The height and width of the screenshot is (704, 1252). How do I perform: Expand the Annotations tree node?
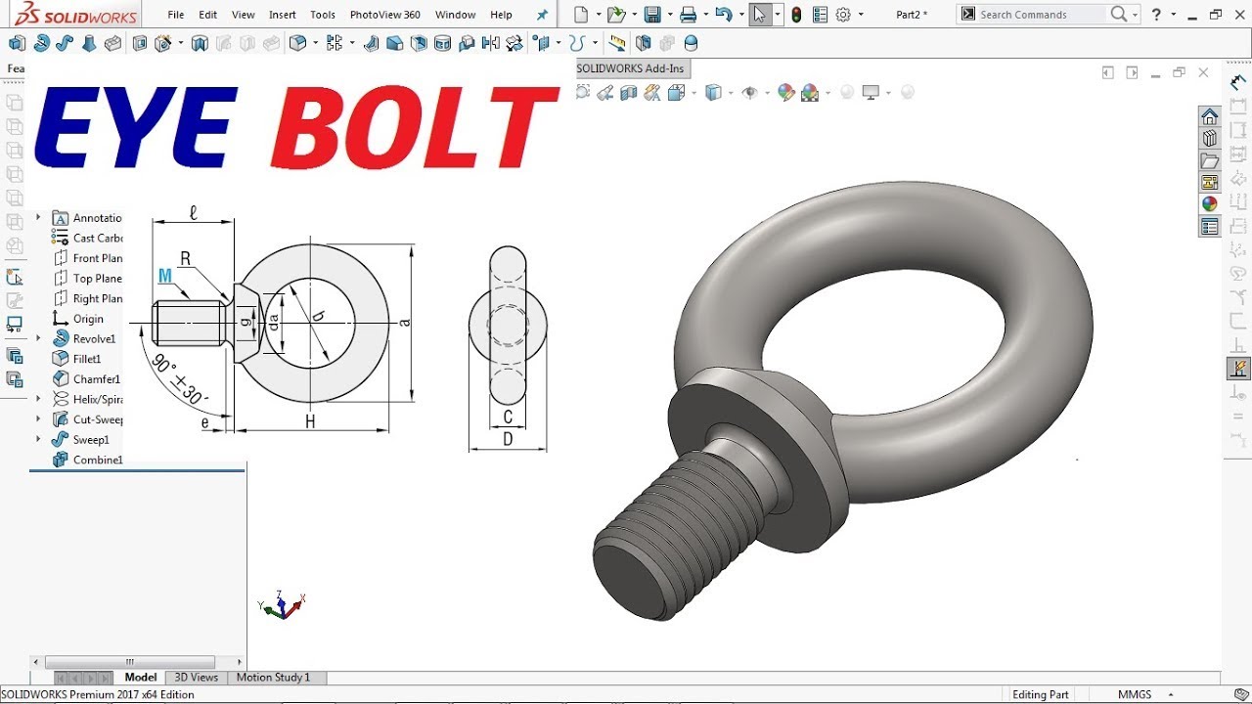[x=38, y=217]
